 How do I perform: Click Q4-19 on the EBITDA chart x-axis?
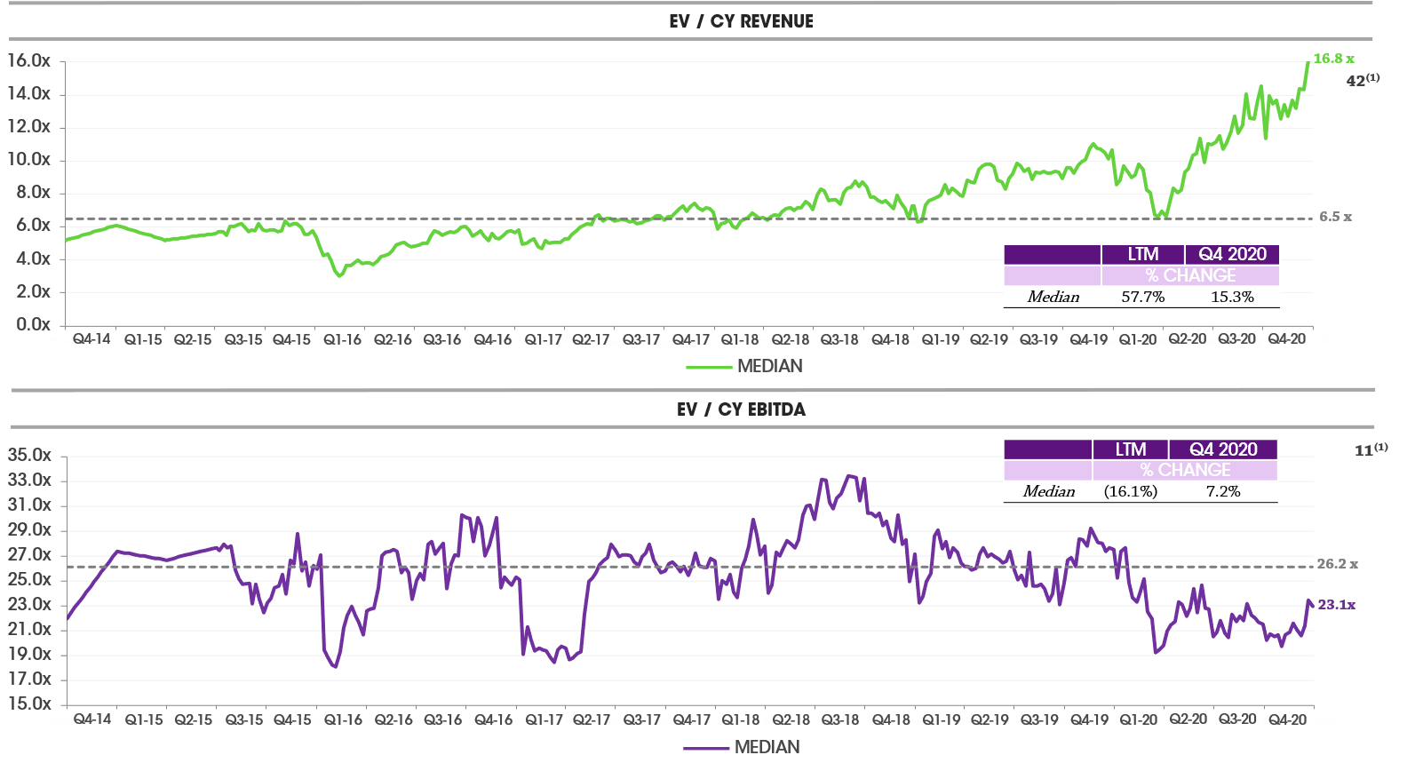pyautogui.click(x=1089, y=719)
